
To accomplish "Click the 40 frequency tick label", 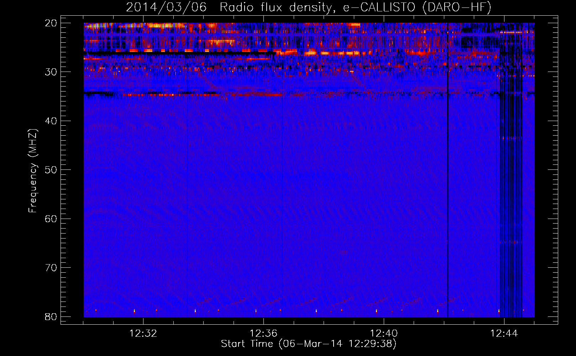I will [x=51, y=121].
